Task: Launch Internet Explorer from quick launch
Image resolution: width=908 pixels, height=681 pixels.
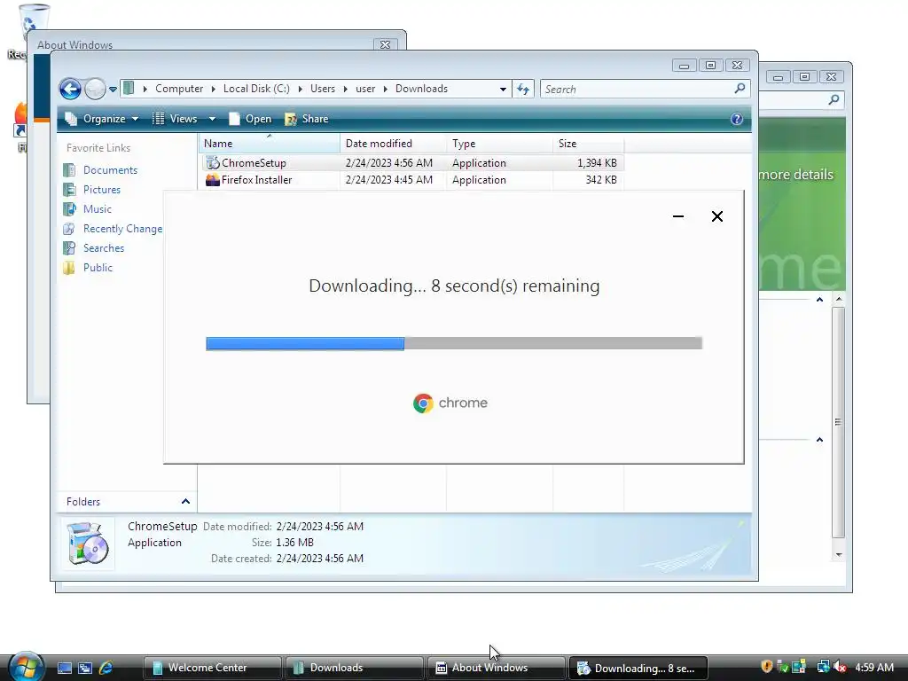Action: (106, 668)
